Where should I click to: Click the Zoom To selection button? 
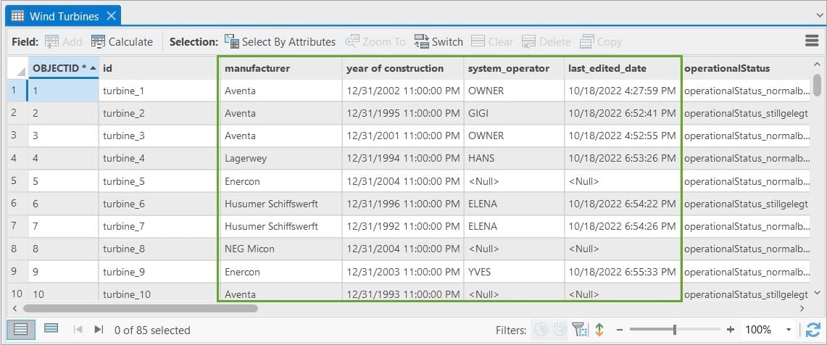pyautogui.click(x=375, y=41)
